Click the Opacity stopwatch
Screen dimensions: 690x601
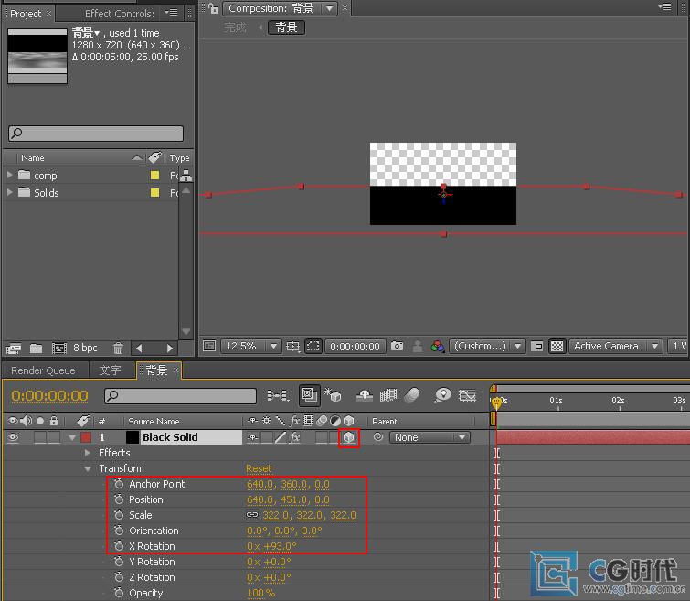[x=119, y=593]
